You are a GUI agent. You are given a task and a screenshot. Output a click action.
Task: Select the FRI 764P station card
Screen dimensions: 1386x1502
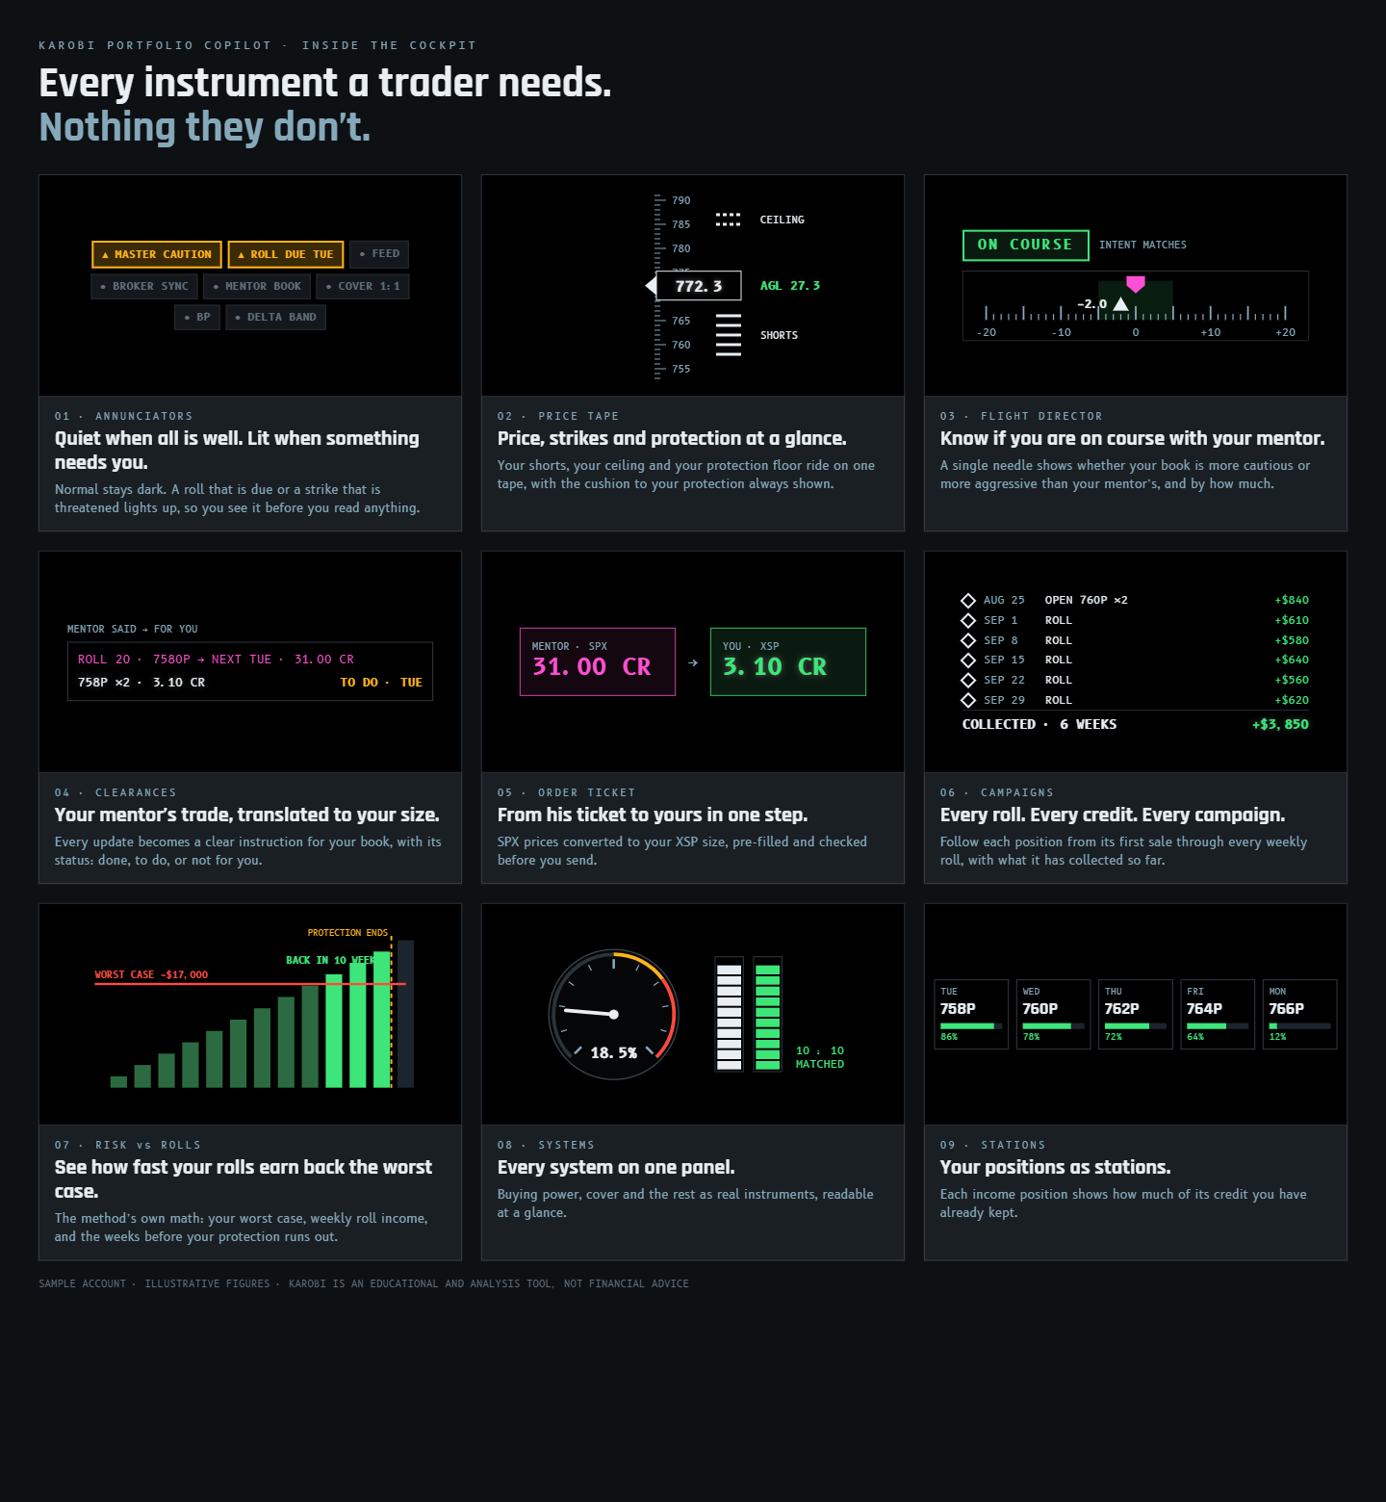pyautogui.click(x=1218, y=1015)
